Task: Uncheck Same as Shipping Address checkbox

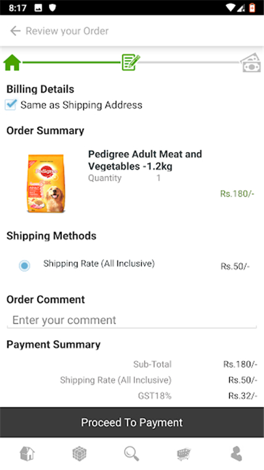Action: (x=11, y=104)
